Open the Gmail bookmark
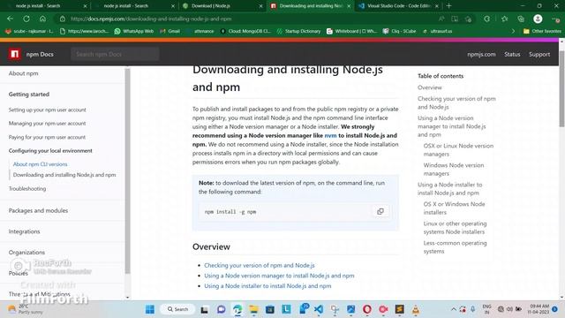 (x=169, y=32)
